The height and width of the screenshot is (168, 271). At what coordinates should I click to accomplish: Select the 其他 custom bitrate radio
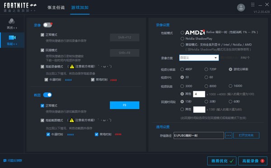point(182,94)
